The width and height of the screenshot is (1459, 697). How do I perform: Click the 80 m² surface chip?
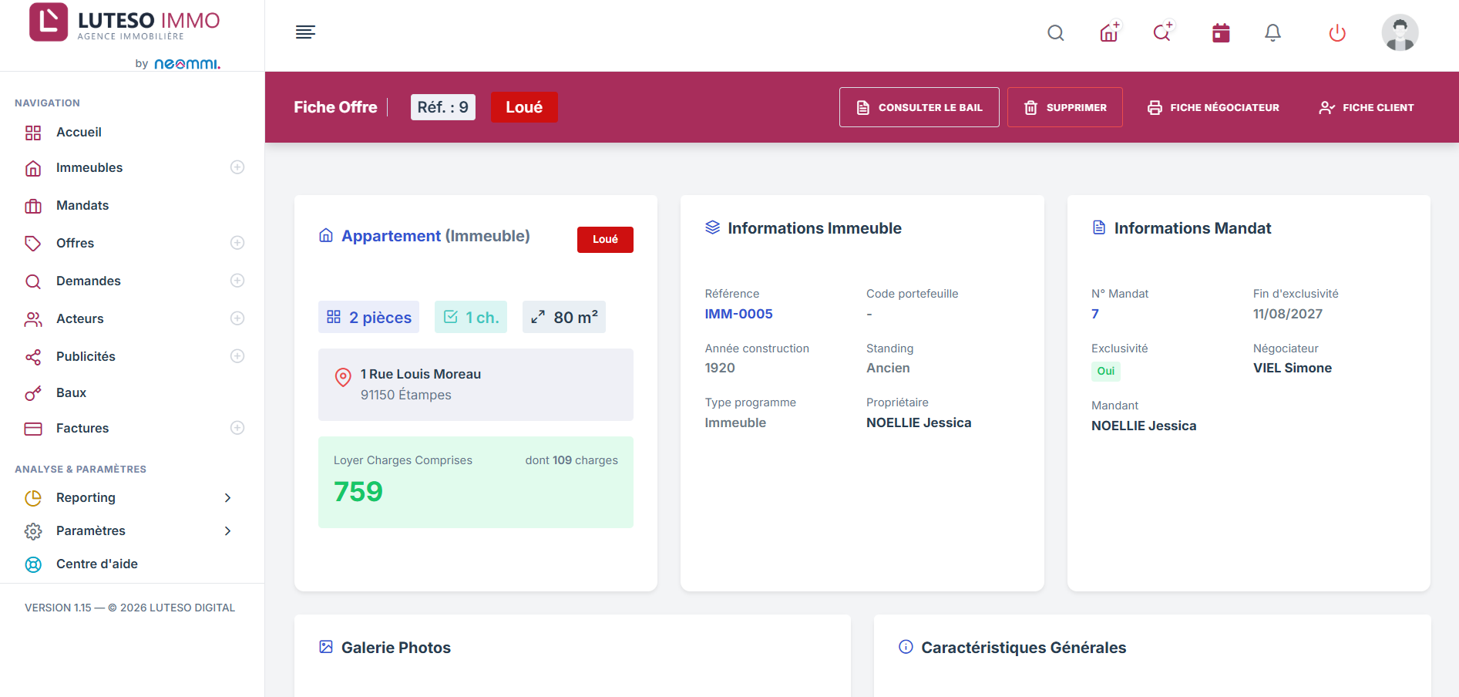[564, 317]
